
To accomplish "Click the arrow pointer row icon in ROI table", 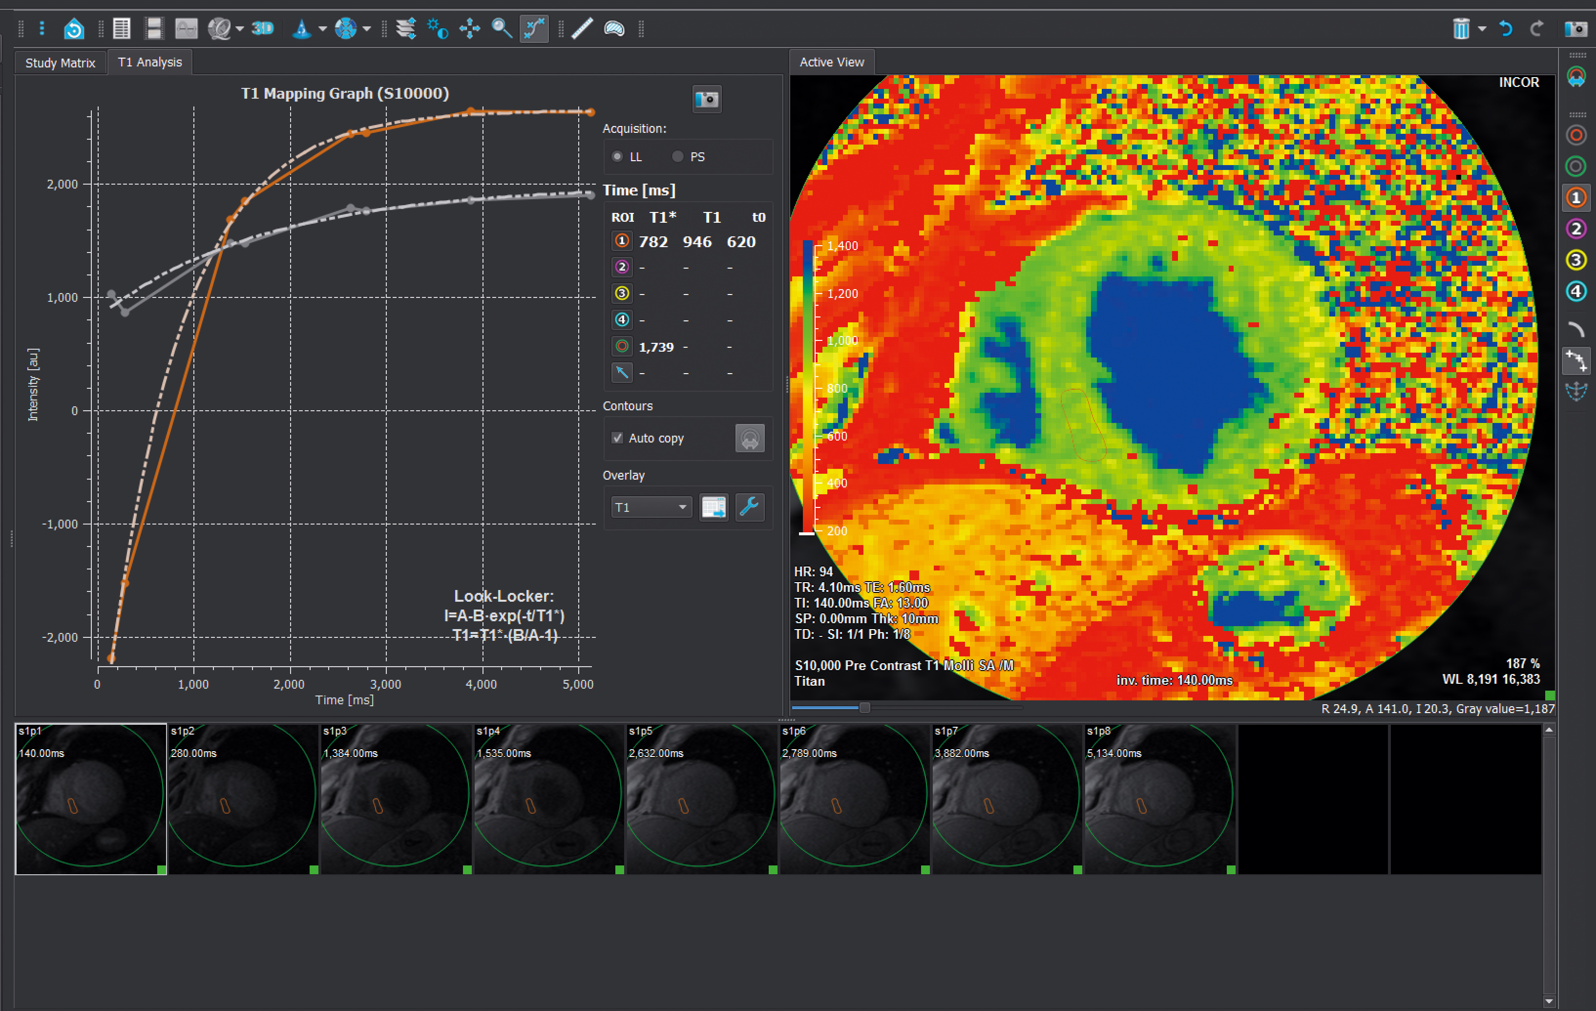I will [x=622, y=373].
